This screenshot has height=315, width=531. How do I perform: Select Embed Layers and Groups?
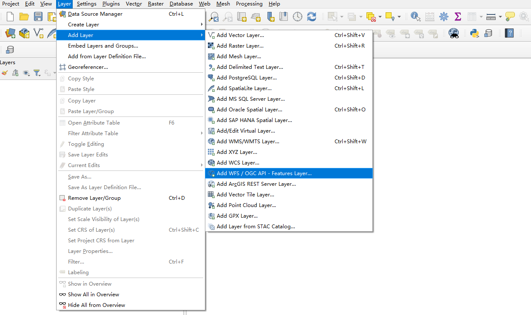tap(131, 45)
